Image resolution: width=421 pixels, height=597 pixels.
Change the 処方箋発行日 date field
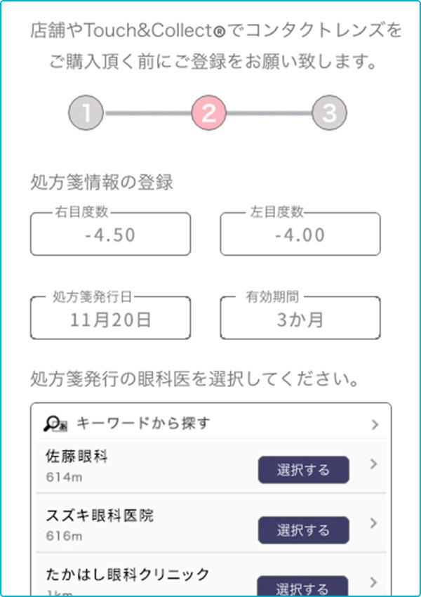pos(110,320)
